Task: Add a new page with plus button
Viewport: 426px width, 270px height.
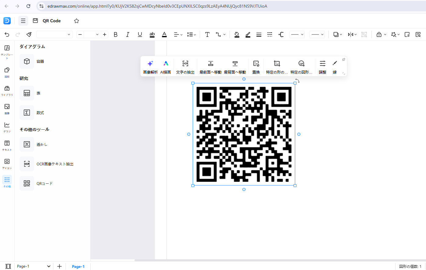Action: coord(59,266)
